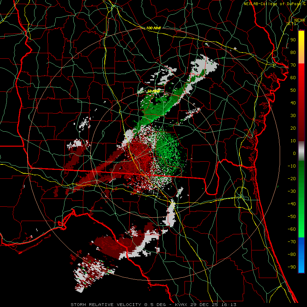
Task: Click the NEXLAB-College of DuPage credit text
Action: pyautogui.click(x=273, y=4)
